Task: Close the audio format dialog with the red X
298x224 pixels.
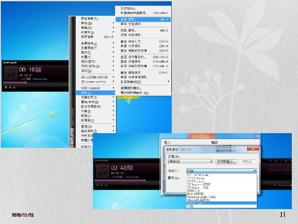Action: pos(253,149)
